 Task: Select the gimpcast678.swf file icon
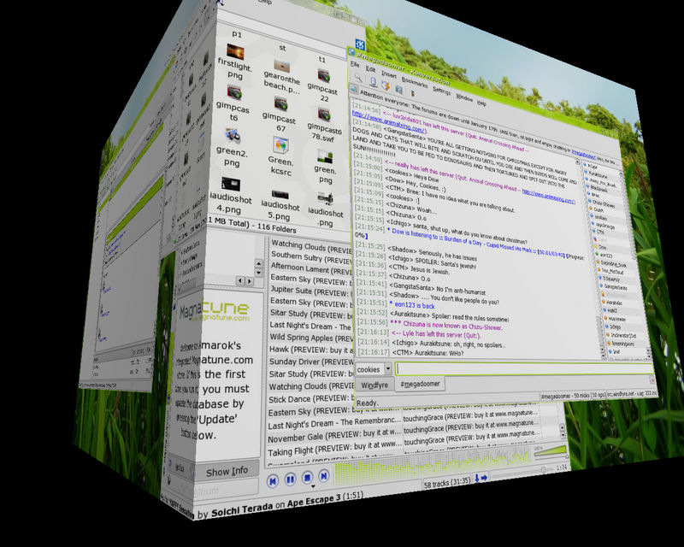click(x=324, y=115)
